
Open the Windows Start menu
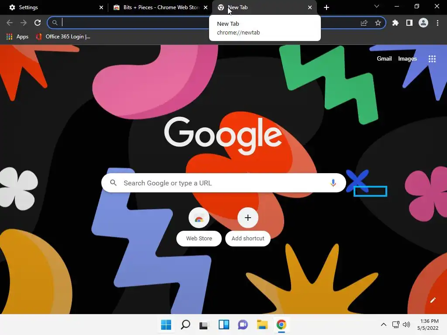[166, 325]
